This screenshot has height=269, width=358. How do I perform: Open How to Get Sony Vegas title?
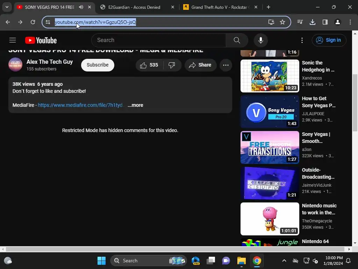point(319,102)
